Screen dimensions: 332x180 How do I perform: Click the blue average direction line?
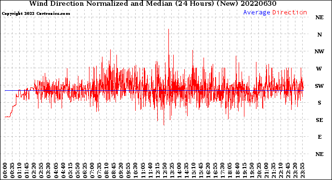coord(154,90)
